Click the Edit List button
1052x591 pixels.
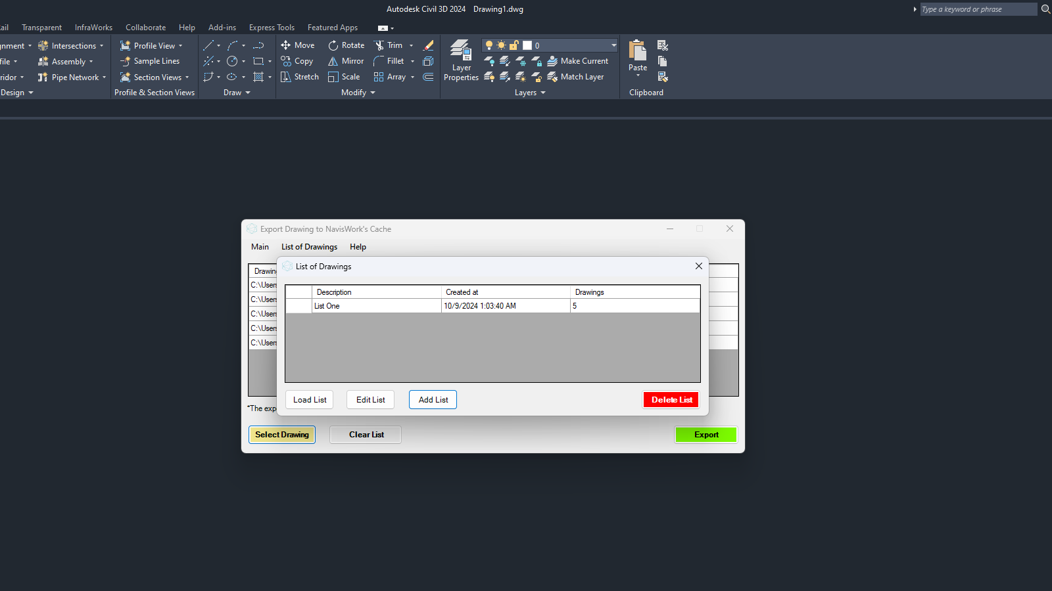pyautogui.click(x=371, y=400)
